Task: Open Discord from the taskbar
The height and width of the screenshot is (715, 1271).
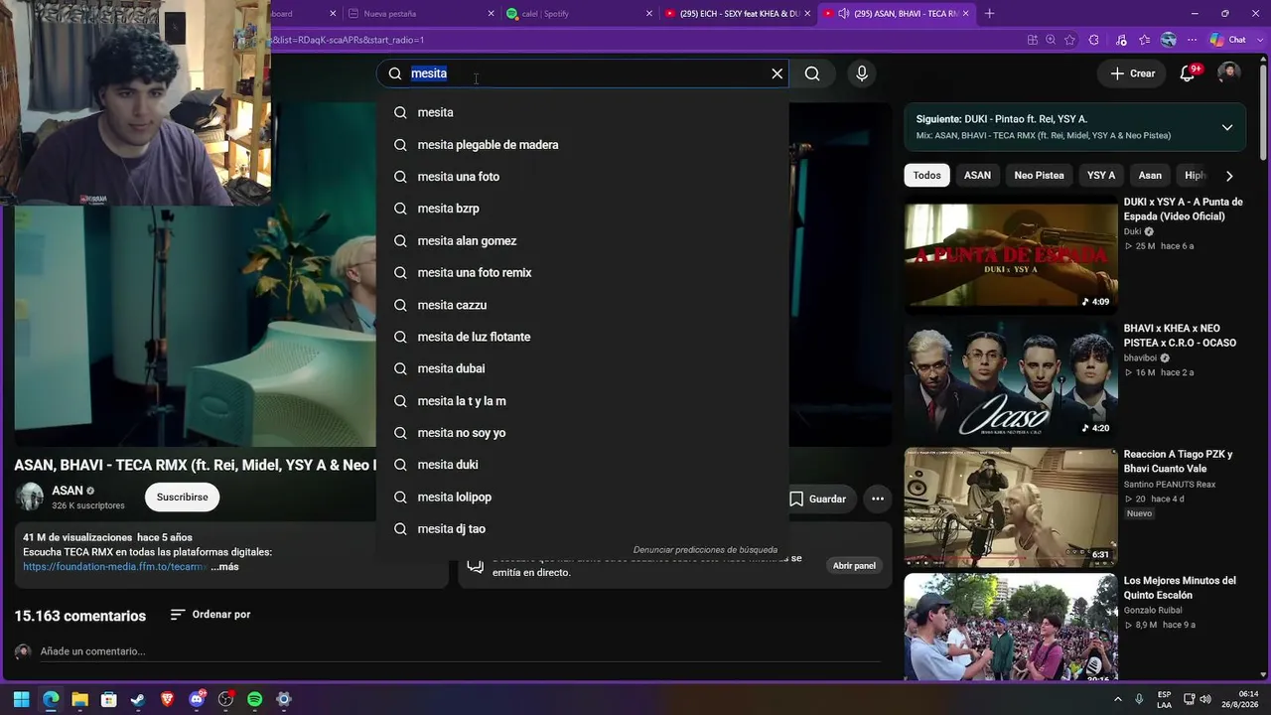Action: (x=197, y=699)
